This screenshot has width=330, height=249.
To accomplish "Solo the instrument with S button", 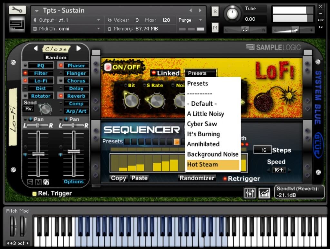I will (x=215, y=11).
